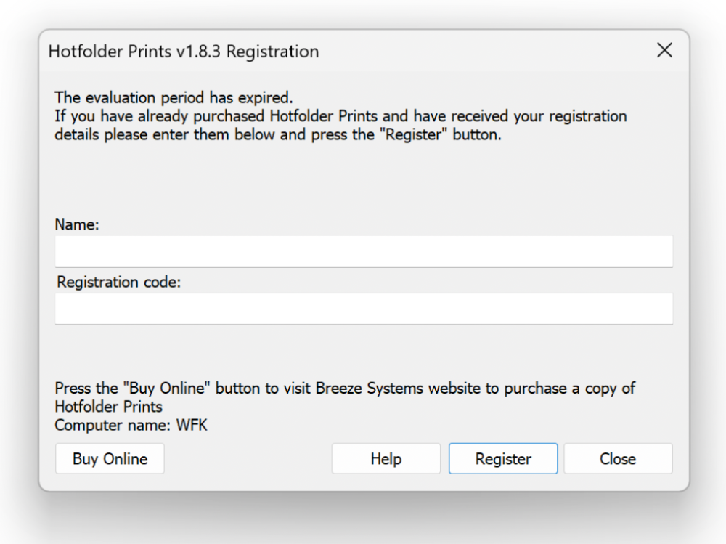Click the "evaluation period has expired" message
This screenshot has height=544, width=726.
point(174,97)
